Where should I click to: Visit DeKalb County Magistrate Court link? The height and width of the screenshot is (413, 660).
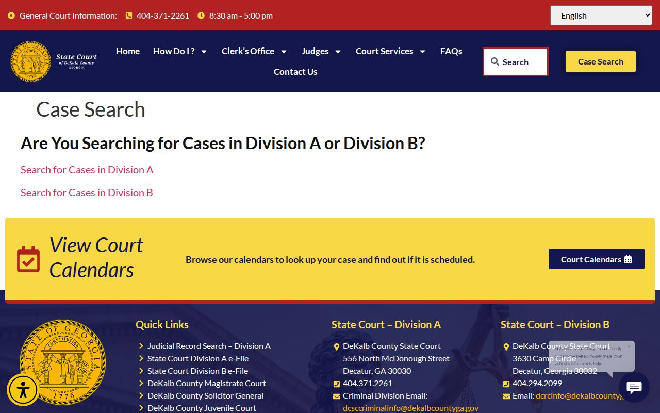[207, 383]
